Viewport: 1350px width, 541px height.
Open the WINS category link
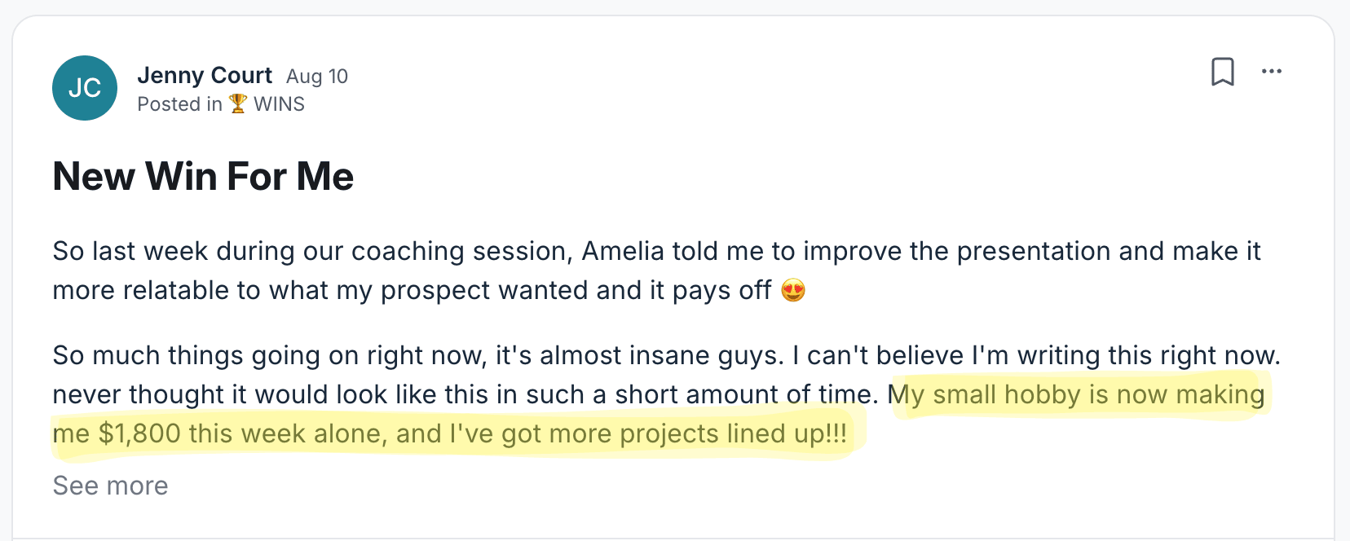pos(279,104)
